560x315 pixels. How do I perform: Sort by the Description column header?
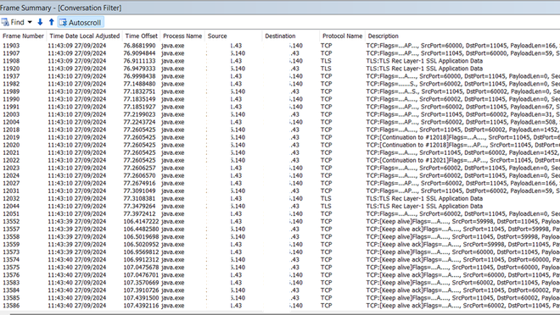tap(384, 36)
